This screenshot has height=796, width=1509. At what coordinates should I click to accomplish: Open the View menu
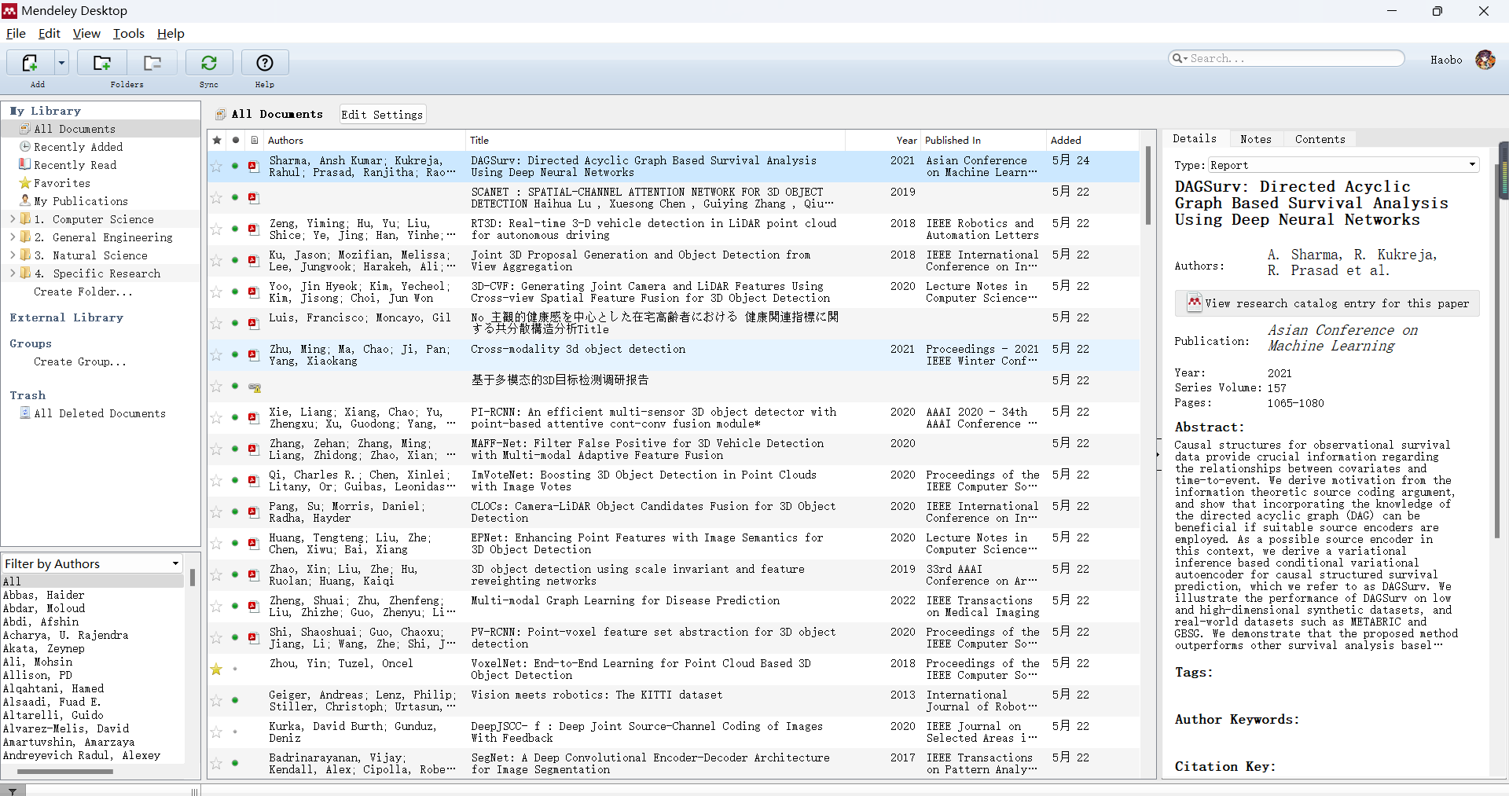point(86,33)
